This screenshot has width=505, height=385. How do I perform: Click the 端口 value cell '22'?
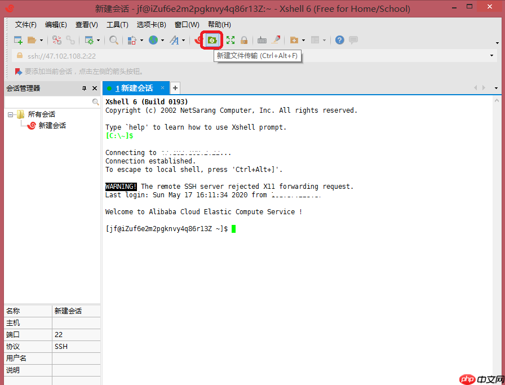[76, 335]
